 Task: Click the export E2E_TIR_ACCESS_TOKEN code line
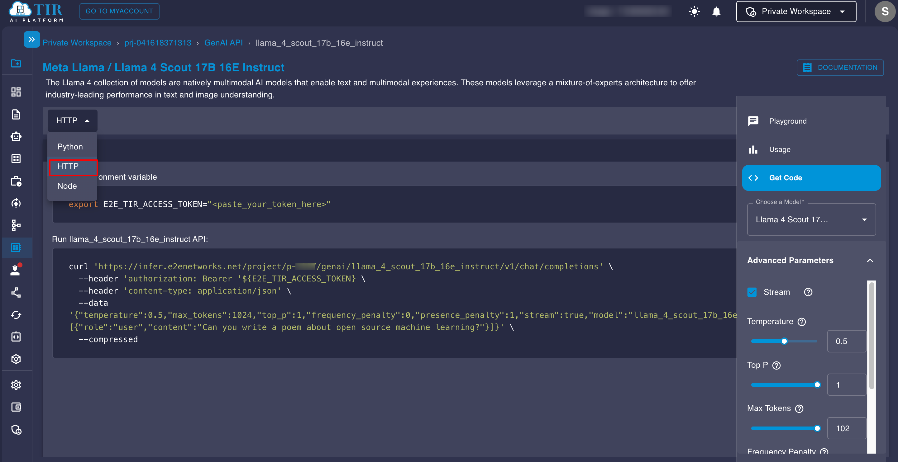pyautogui.click(x=200, y=204)
